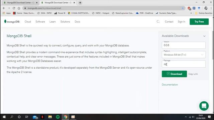Click the Copy Link link

coord(193,74)
